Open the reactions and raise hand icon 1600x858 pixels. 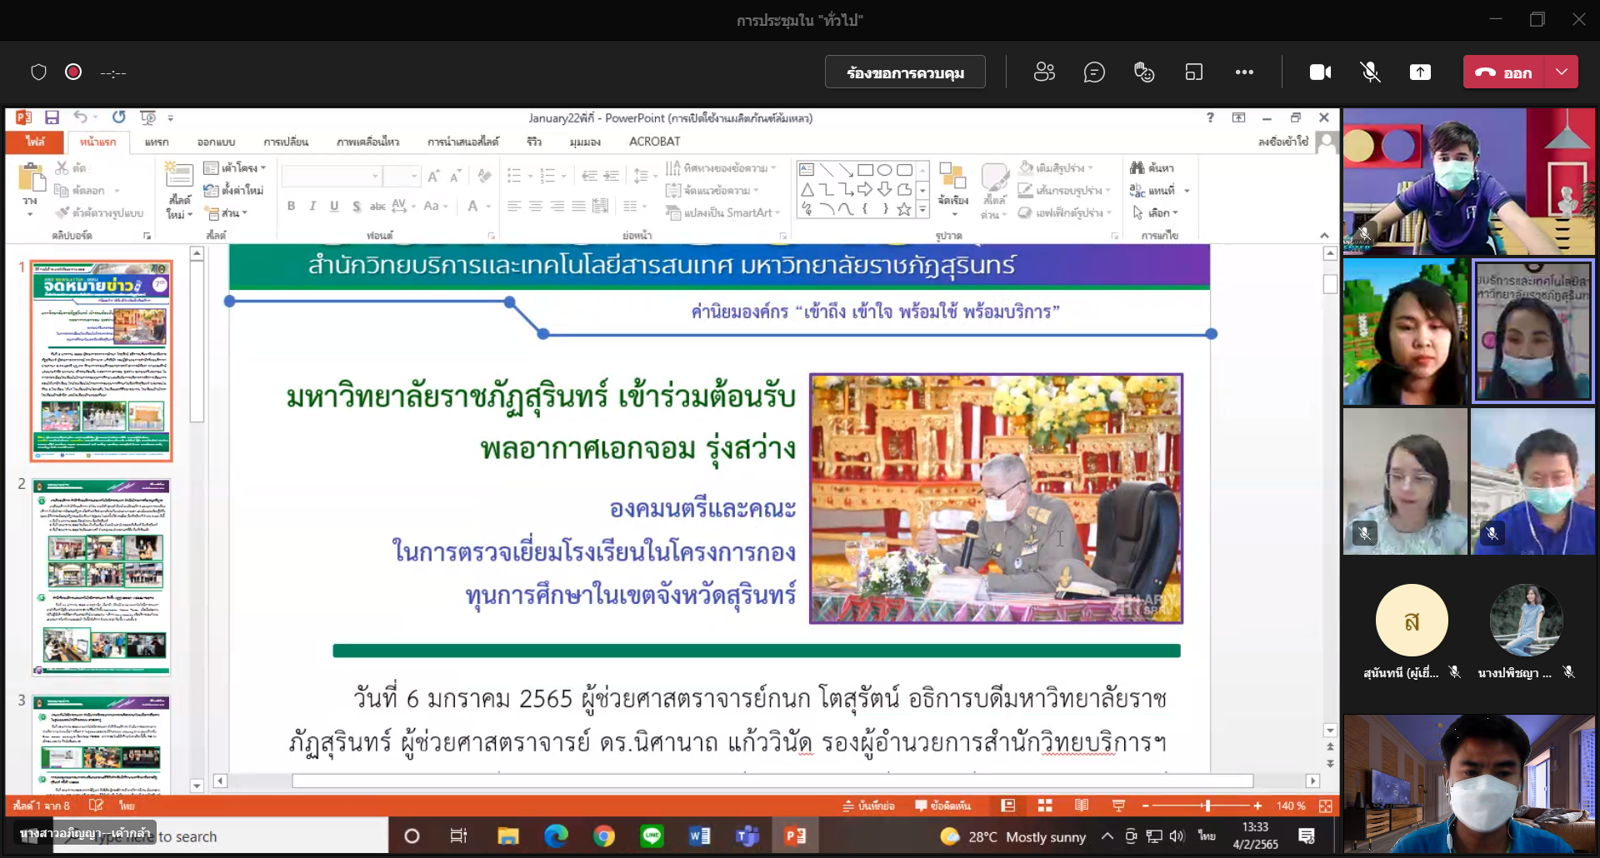pyautogui.click(x=1144, y=72)
